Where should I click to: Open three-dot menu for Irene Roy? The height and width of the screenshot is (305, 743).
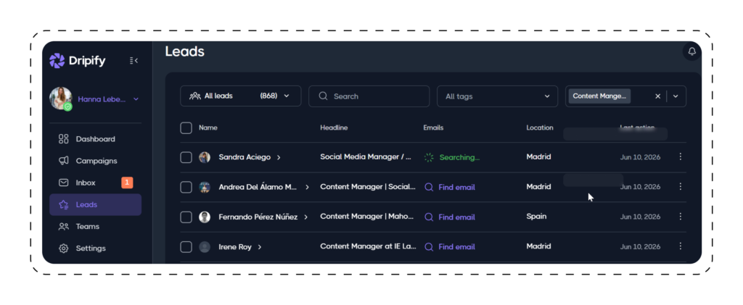pos(681,246)
